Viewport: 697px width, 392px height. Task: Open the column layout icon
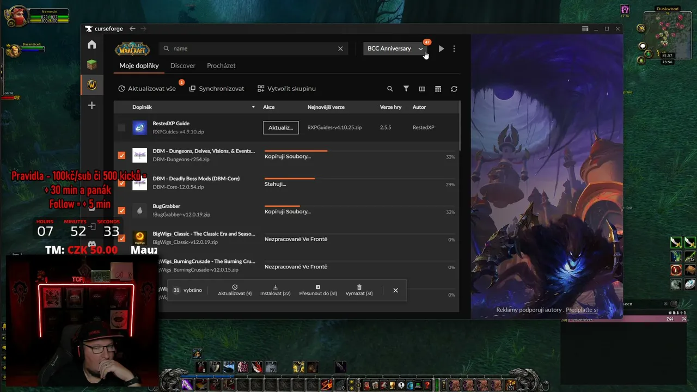(x=422, y=89)
